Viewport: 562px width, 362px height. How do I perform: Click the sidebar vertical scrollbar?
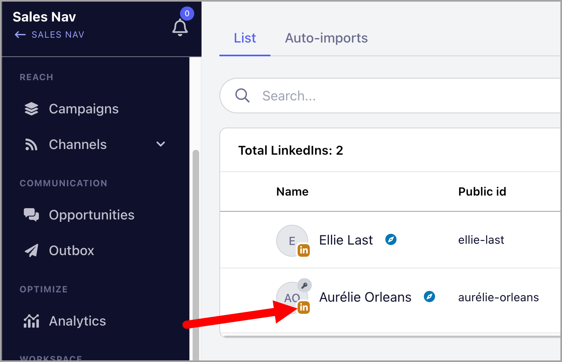pyautogui.click(x=196, y=255)
